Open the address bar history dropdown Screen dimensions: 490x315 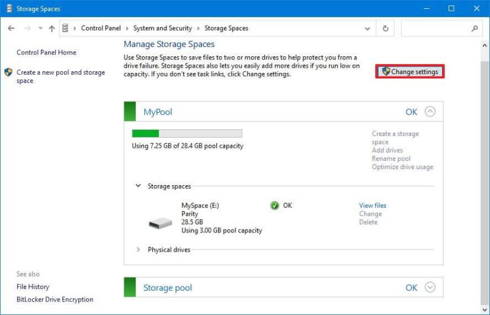(367, 28)
